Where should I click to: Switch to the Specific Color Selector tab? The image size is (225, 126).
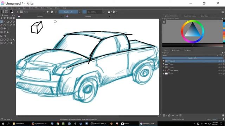190,16
